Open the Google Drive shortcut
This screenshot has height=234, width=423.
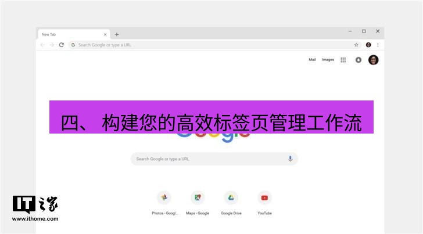click(x=231, y=197)
